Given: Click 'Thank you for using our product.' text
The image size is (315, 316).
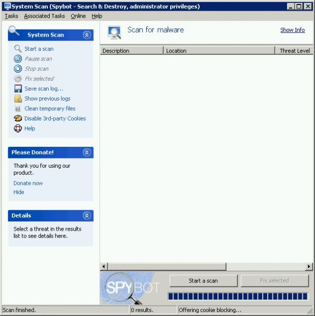Looking at the screenshot, I should click(x=42, y=169).
